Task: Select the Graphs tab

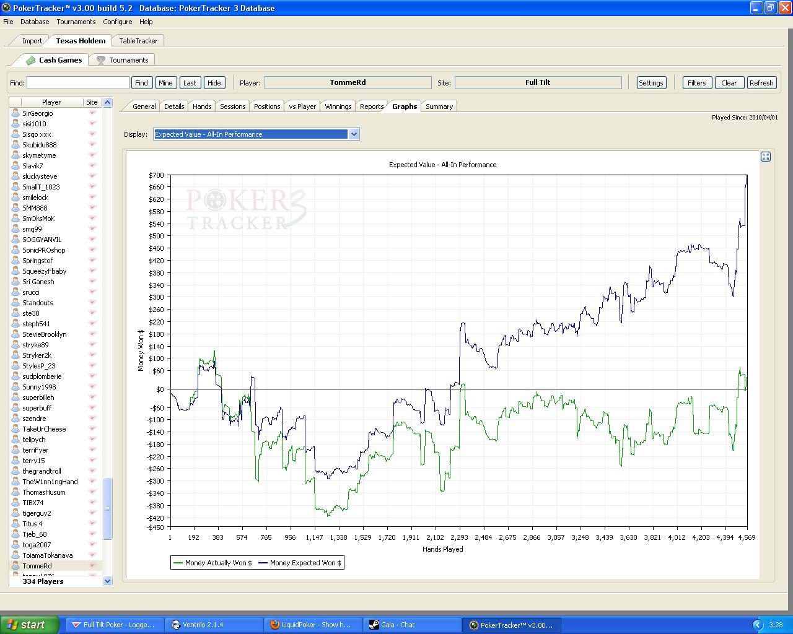Action: point(405,106)
